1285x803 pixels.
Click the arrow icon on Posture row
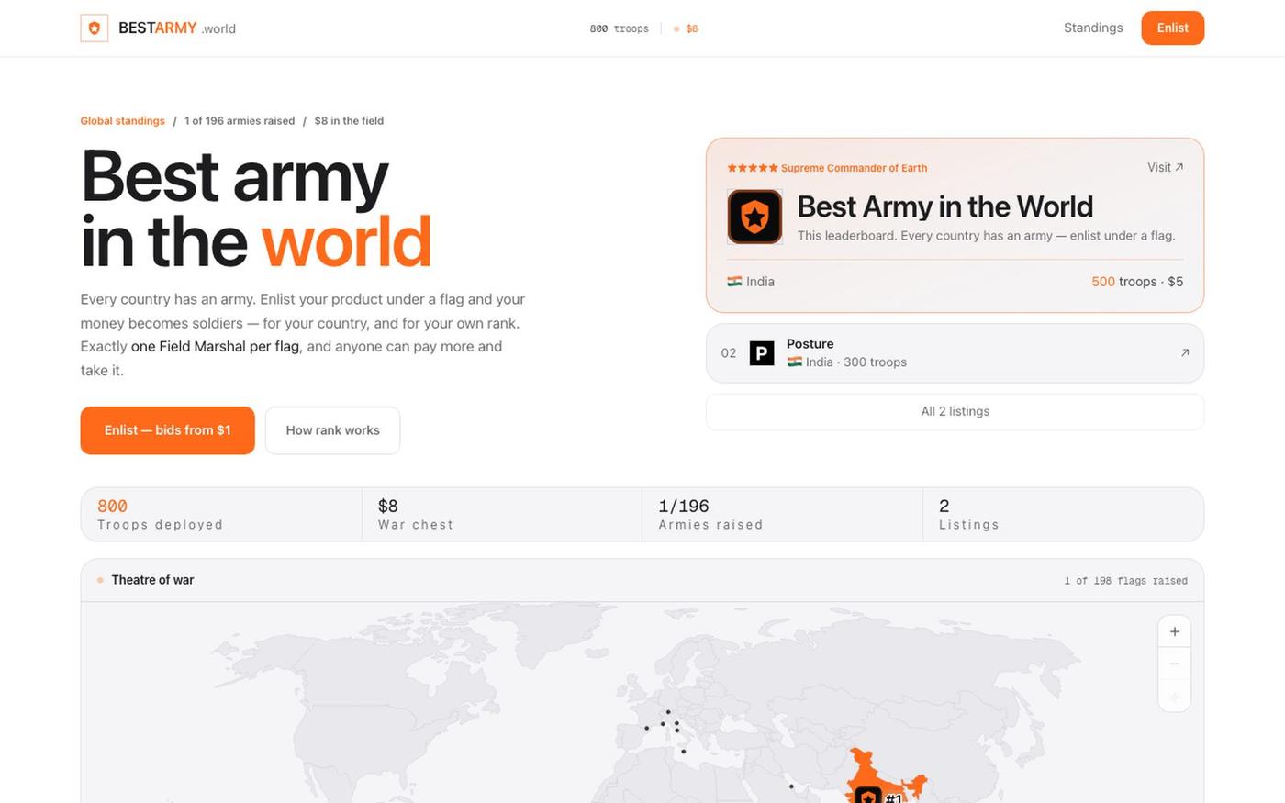(x=1185, y=353)
